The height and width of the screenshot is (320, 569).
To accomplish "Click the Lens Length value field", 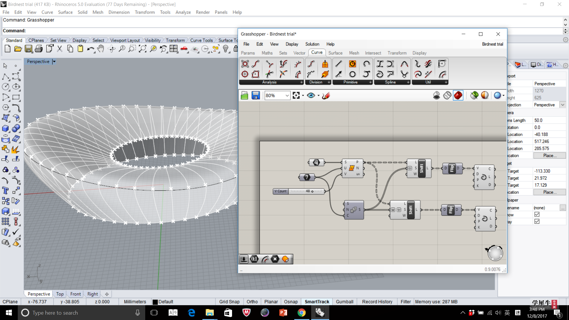I will (549, 120).
